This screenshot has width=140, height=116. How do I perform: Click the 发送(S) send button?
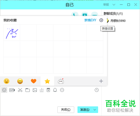pyautogui.click(x=85, y=110)
